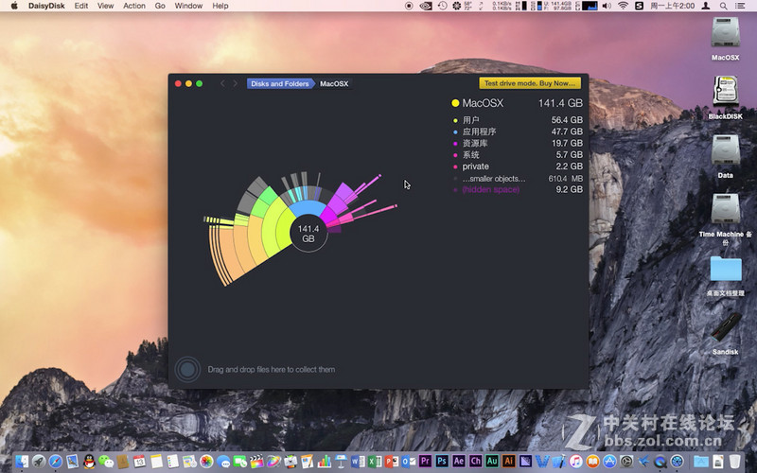Open iTunes music icon in dock
The image size is (757, 473).
[x=576, y=462]
